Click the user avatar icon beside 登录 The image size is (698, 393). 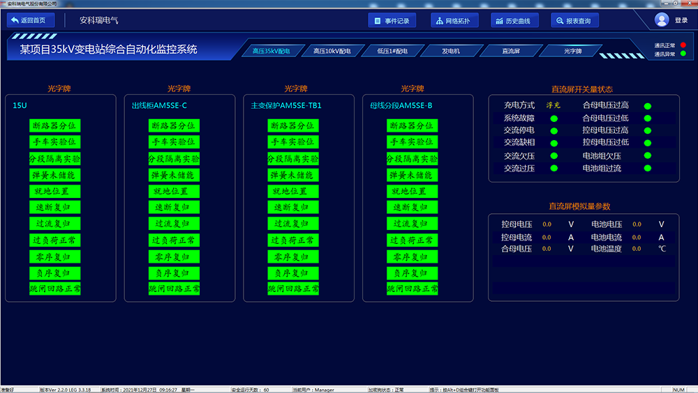(x=662, y=20)
